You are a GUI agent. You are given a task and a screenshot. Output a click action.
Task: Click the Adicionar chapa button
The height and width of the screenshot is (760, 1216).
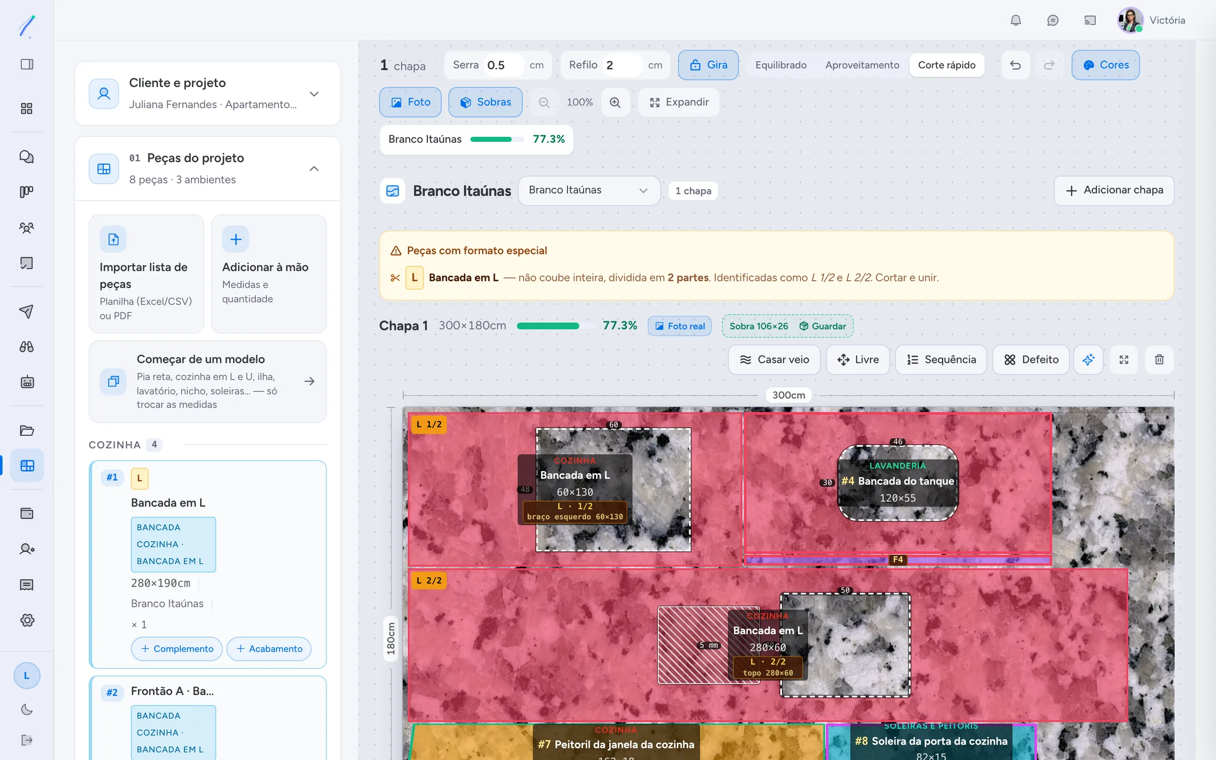coord(1114,191)
